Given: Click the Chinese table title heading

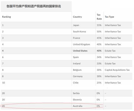Looking at the screenshot, I should coord(34,6).
